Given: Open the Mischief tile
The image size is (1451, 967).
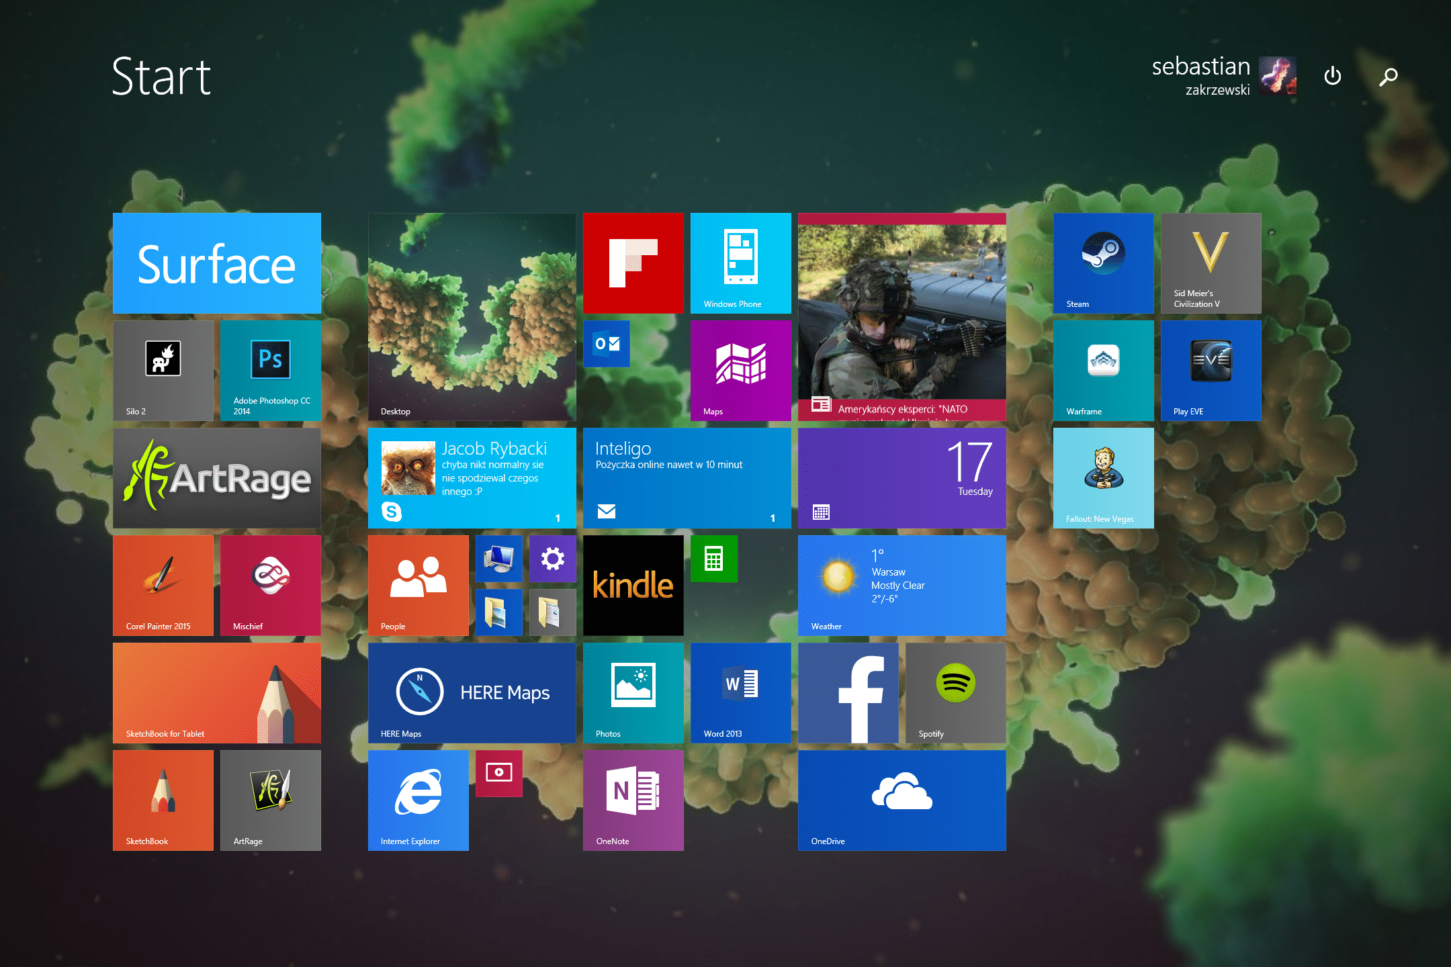Looking at the screenshot, I should [271, 586].
